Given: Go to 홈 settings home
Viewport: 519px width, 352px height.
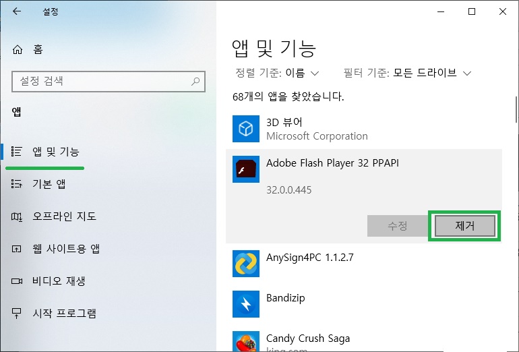Looking at the screenshot, I should click(38, 50).
